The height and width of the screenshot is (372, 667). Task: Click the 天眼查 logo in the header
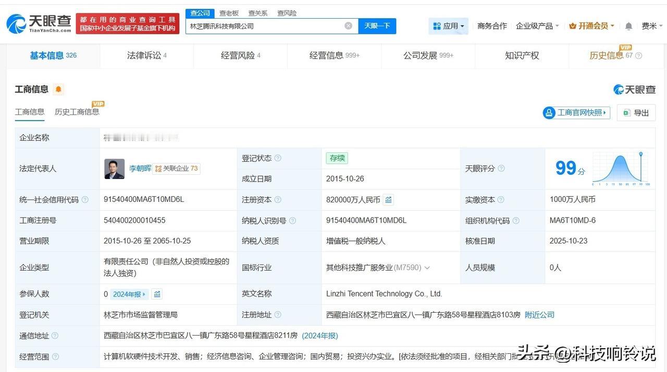click(x=39, y=24)
